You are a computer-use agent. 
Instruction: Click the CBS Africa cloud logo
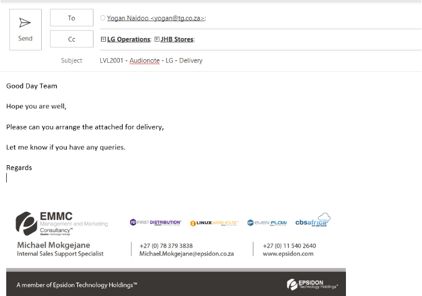coord(312,221)
